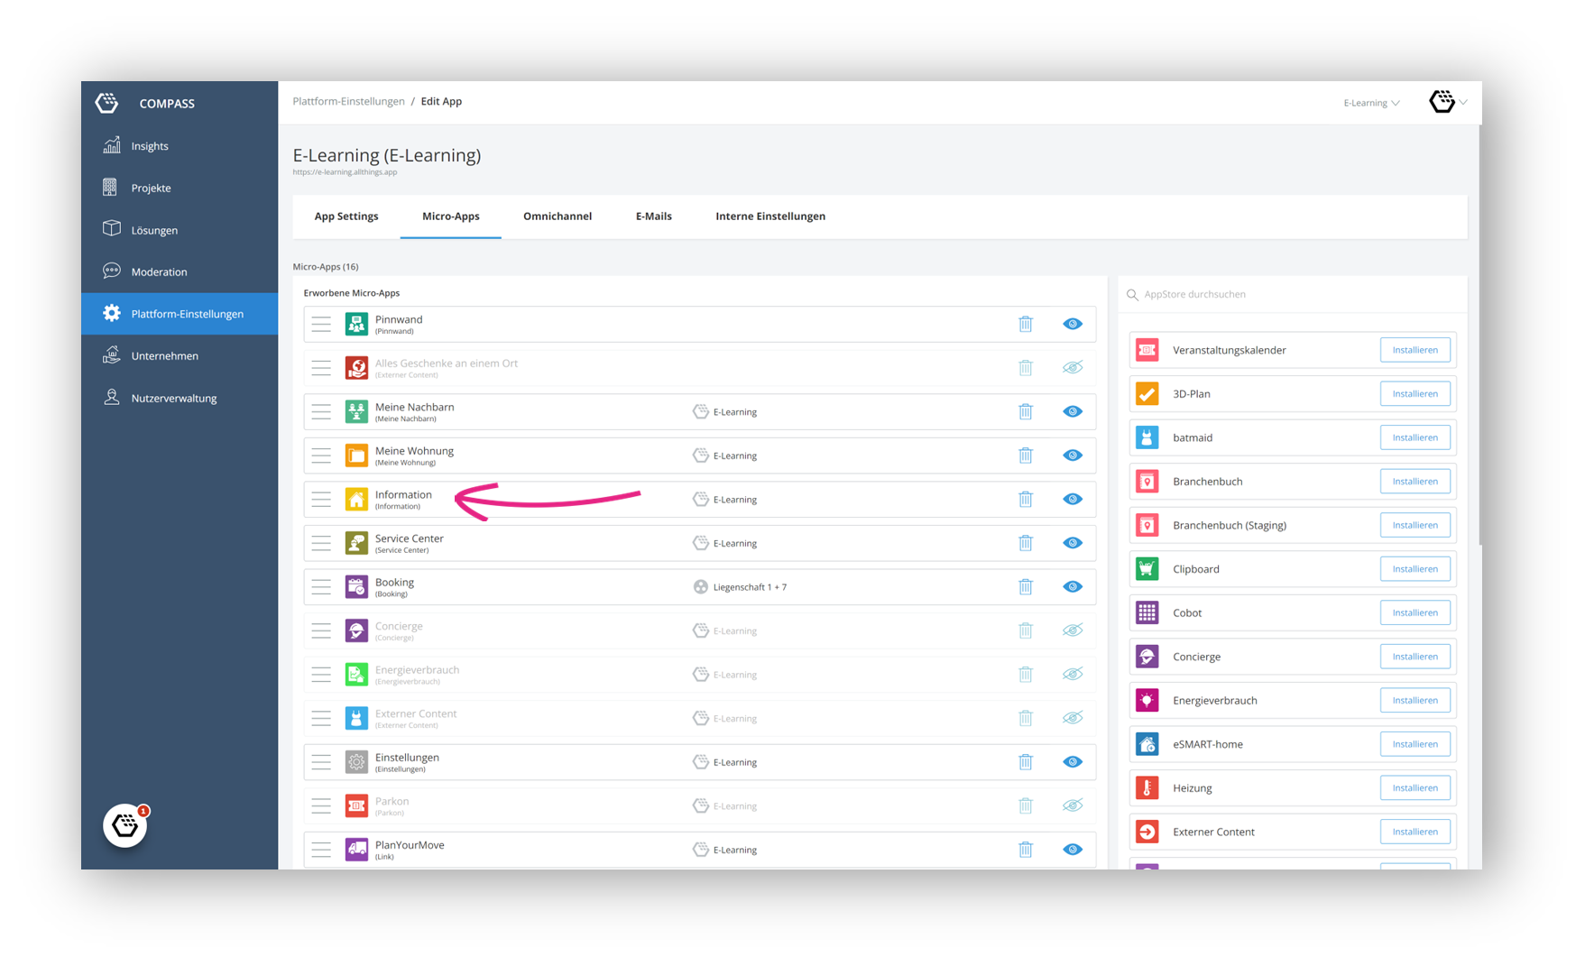The width and height of the screenshot is (1585, 966).
Task: Click the page vertical scrollbar
Action: point(1480,335)
